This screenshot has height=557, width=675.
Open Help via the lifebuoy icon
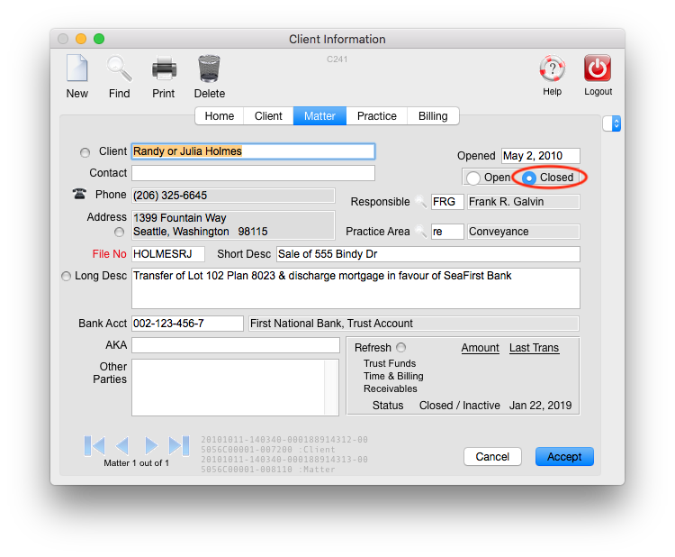point(552,68)
